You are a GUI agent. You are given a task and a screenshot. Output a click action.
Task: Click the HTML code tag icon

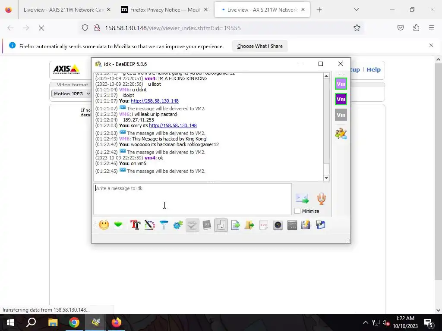pos(264,225)
